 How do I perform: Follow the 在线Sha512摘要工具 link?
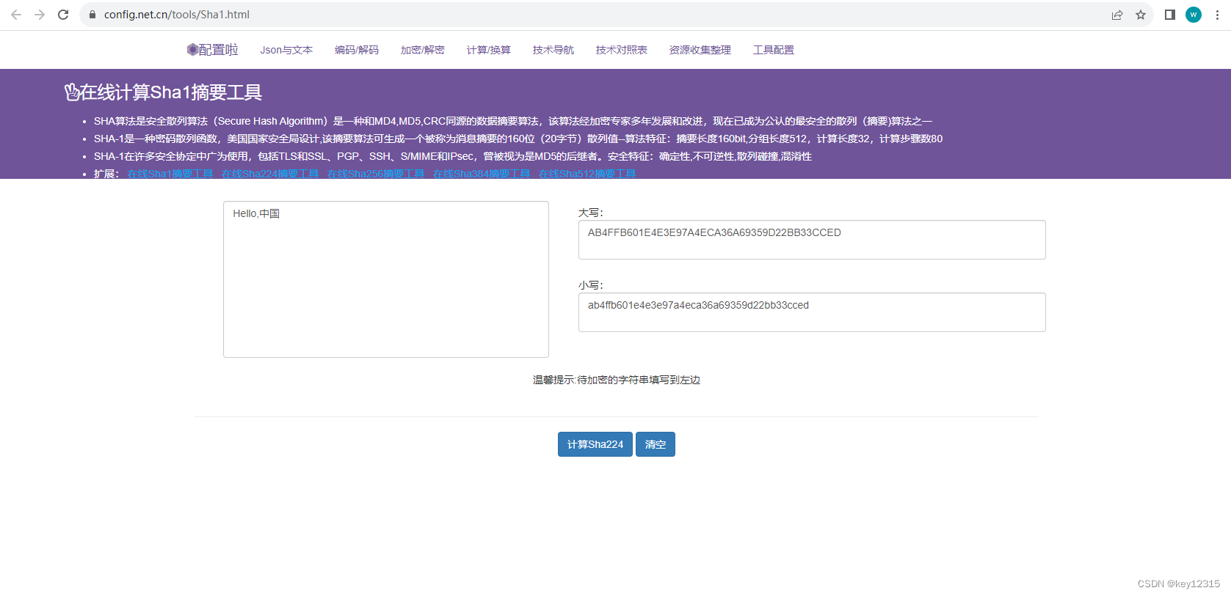pyautogui.click(x=587, y=174)
